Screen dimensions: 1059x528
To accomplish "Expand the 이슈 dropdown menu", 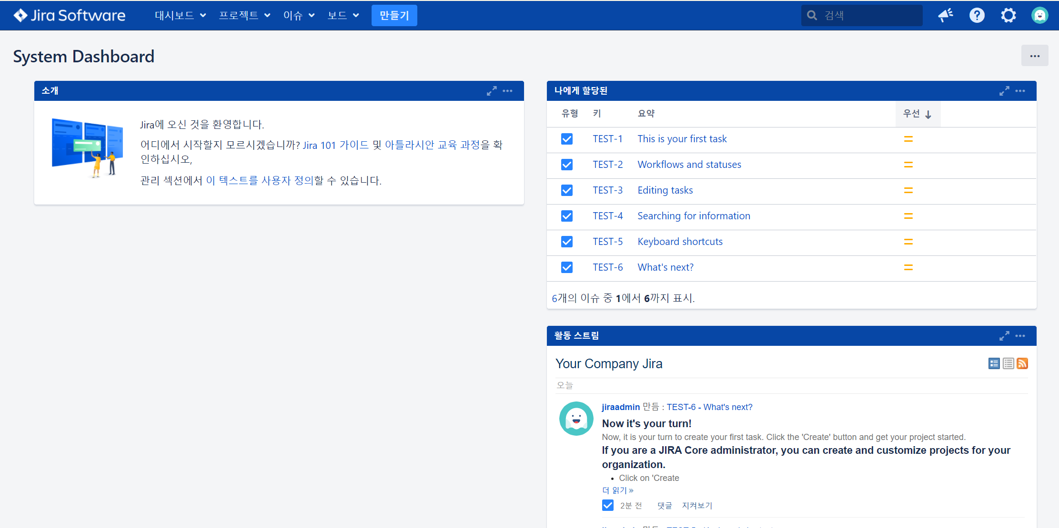I will [299, 15].
